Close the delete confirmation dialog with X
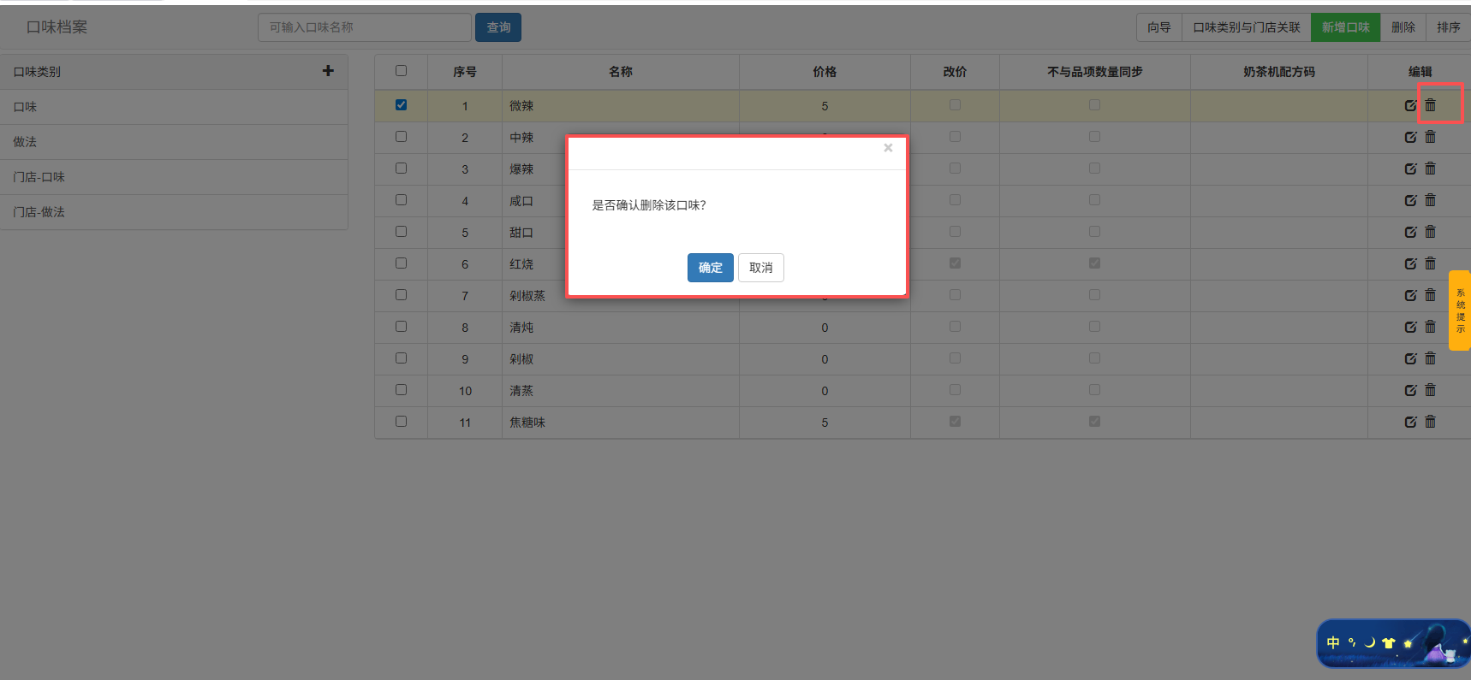The height and width of the screenshot is (680, 1471). point(888,148)
